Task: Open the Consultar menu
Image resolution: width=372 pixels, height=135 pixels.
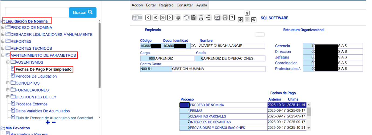Action: 185,5
